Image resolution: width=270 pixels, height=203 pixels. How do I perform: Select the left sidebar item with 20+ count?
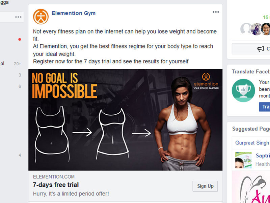[11, 64]
